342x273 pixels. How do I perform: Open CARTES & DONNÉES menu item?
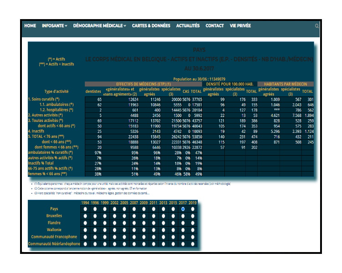[151, 25]
